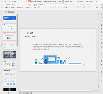103x94 pixels.
Task: Switch to the 大纲 outline tab
Action: [x=6, y=12]
